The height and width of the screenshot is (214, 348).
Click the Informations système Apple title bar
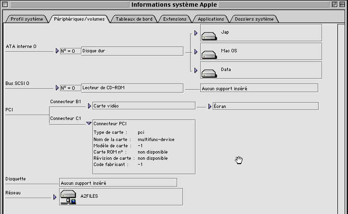point(174,4)
